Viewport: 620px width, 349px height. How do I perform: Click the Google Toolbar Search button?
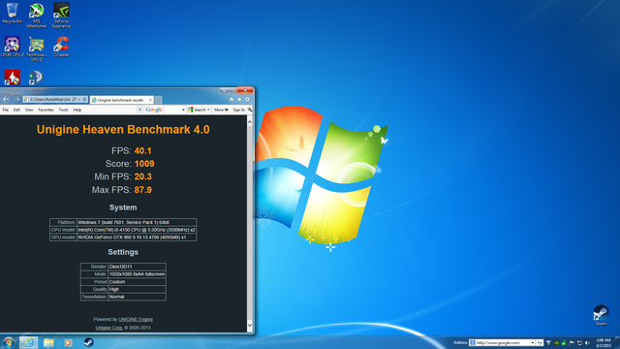[x=197, y=110]
